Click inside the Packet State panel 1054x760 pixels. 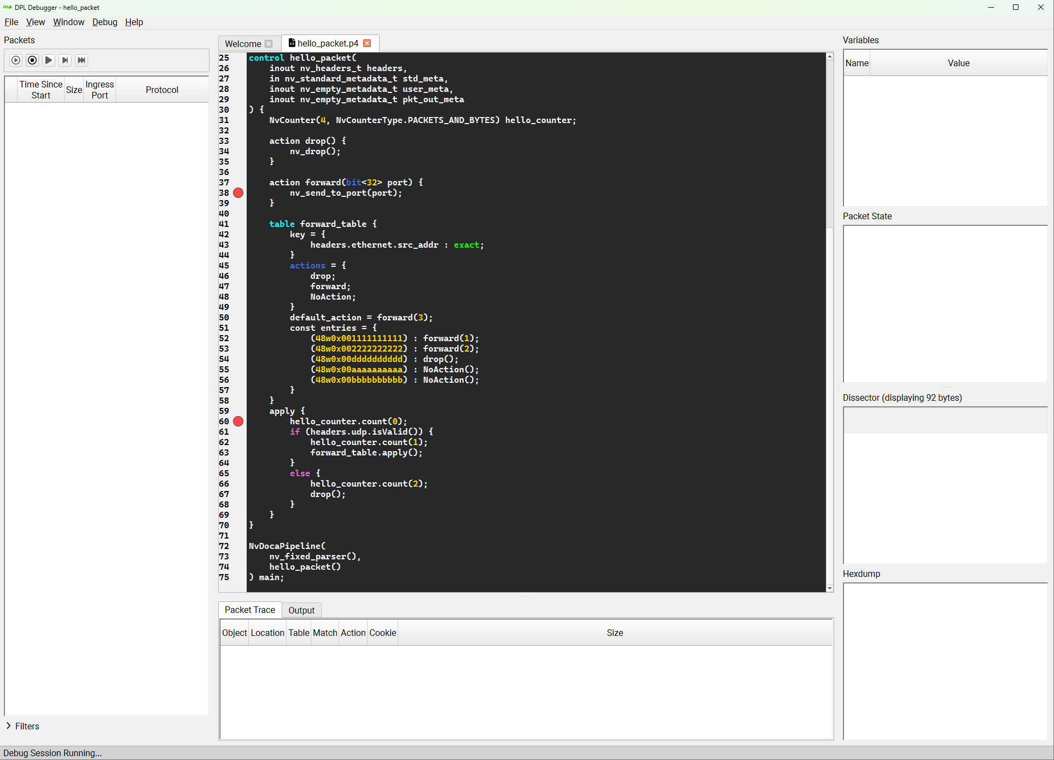pyautogui.click(x=945, y=304)
